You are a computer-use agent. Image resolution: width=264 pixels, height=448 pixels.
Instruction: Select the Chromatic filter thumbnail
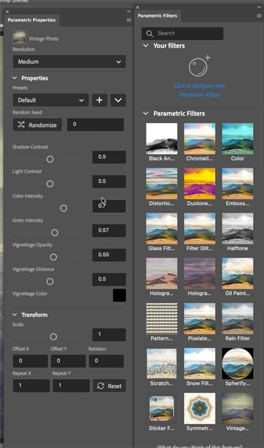[x=200, y=139]
